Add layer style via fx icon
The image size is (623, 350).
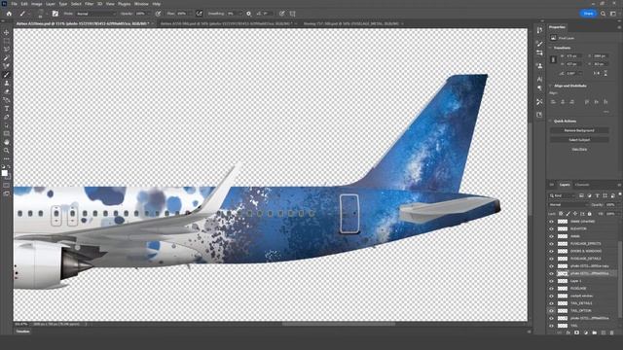[x=568, y=332]
